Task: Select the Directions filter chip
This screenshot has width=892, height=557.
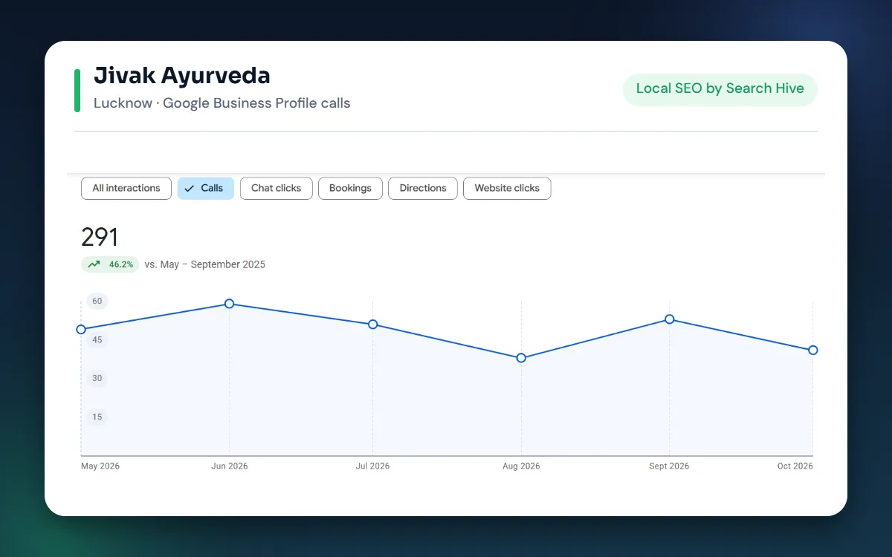Action: 423,188
